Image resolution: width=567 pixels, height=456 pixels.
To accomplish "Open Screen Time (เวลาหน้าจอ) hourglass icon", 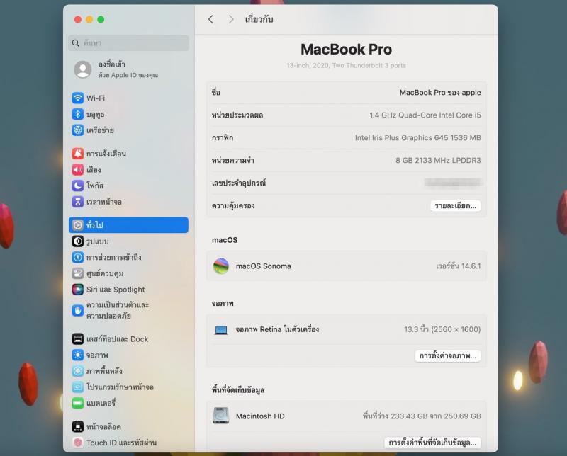I will [x=78, y=202].
